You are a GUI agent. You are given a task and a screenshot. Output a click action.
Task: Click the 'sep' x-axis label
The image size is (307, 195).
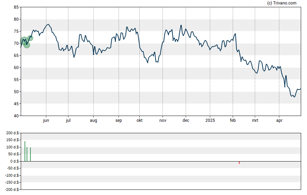[x=119, y=120]
